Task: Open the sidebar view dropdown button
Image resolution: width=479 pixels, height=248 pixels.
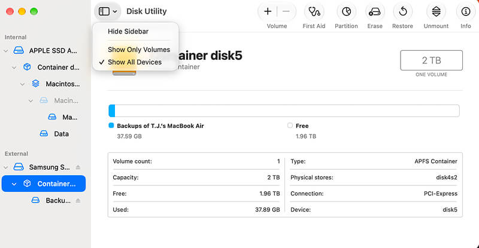Action: point(108,11)
